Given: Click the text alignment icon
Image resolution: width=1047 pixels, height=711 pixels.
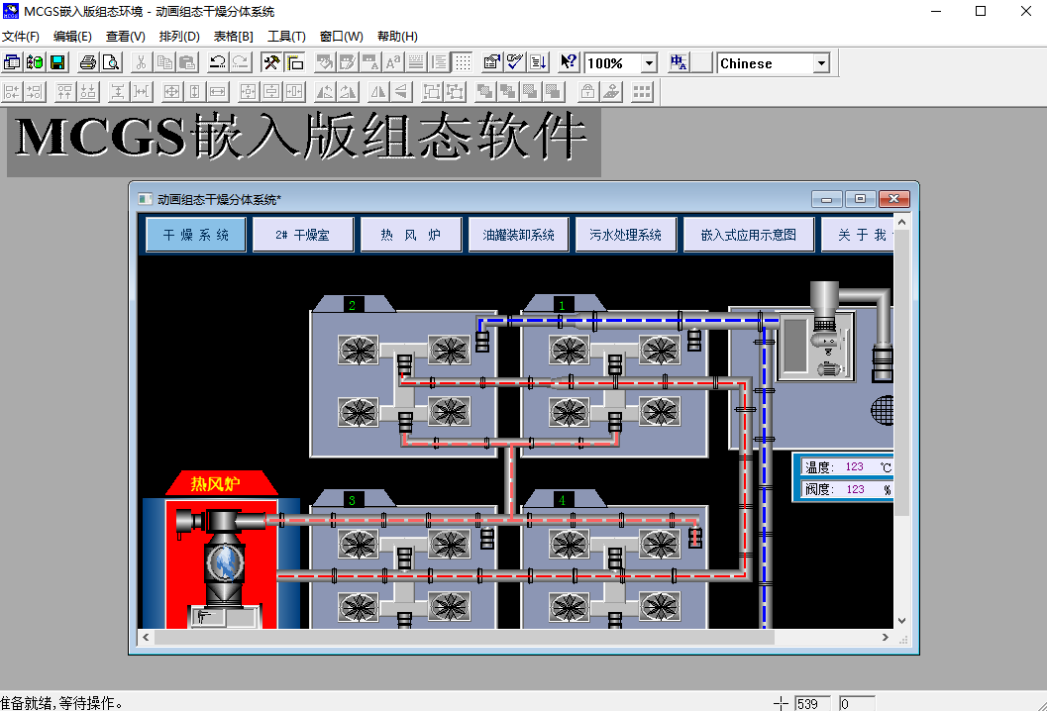Looking at the screenshot, I should pos(439,62).
